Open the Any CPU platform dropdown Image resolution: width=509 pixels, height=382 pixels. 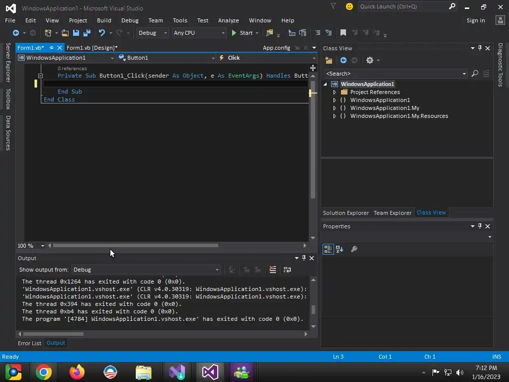pos(199,33)
